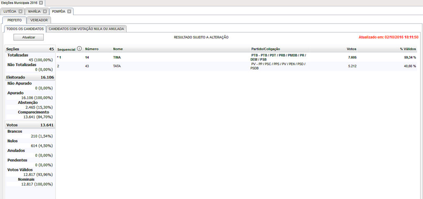The image size is (423, 199).
Task: Click the Atualizar button
Action: [x=29, y=37]
